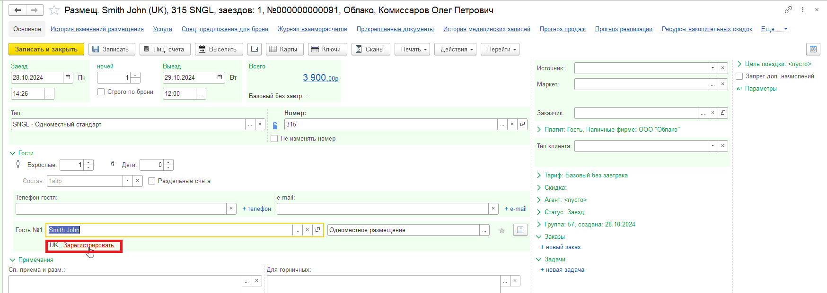The width and height of the screenshot is (827, 293).
Task: Click the Лиц. счета button
Action: 165,49
